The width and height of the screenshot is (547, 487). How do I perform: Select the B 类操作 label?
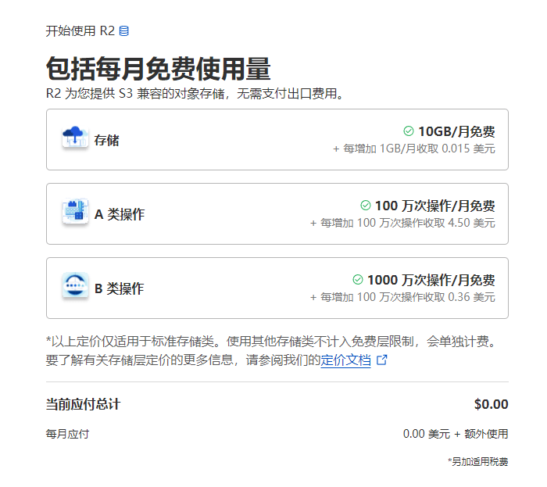pos(119,288)
